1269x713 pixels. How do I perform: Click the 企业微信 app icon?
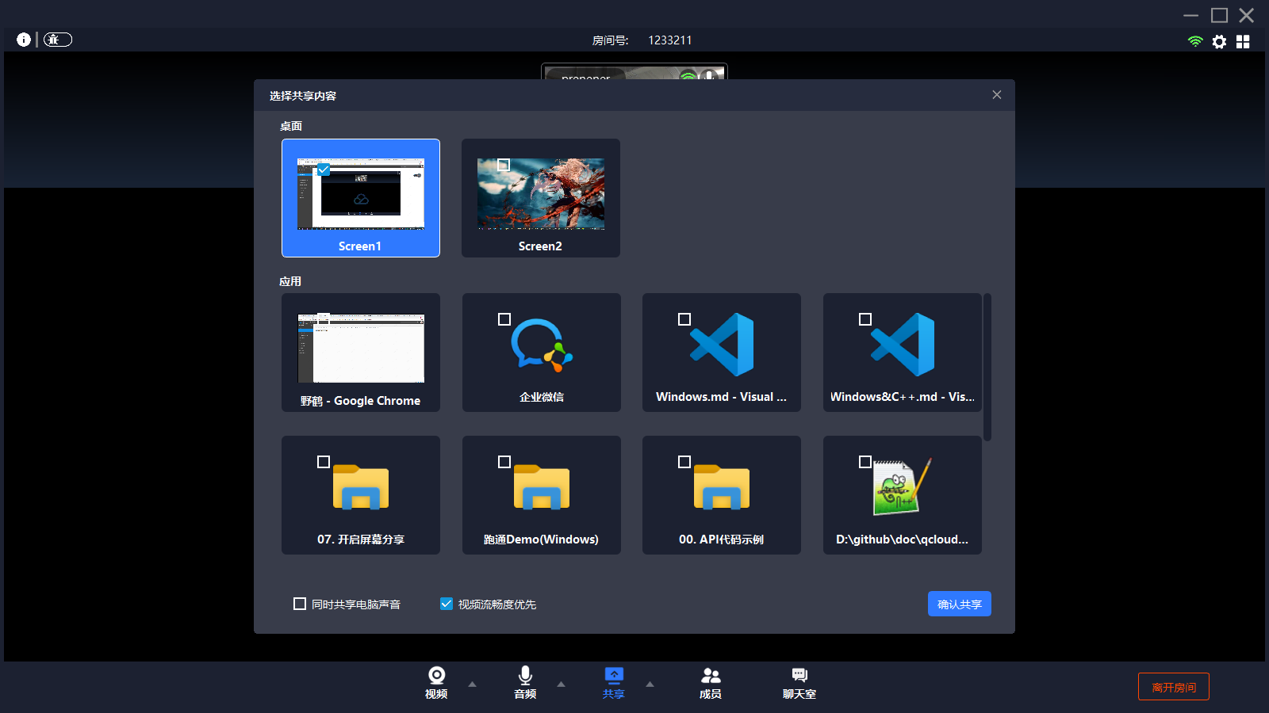click(542, 345)
